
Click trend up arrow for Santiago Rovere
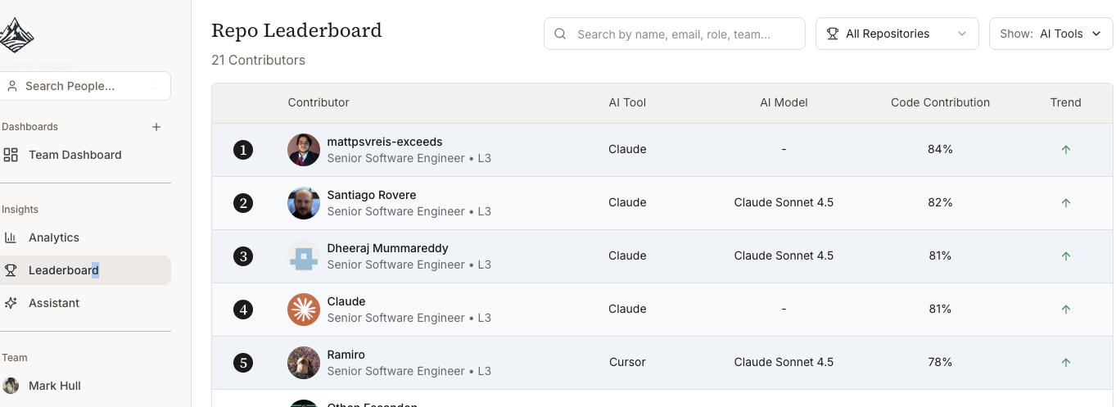tap(1066, 203)
